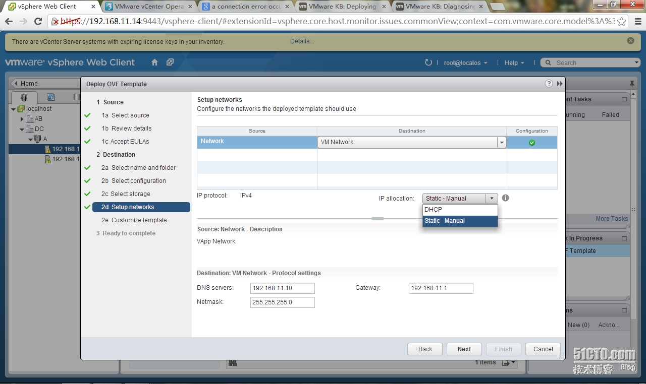Click the Back button
646x384 pixels.
(425, 349)
